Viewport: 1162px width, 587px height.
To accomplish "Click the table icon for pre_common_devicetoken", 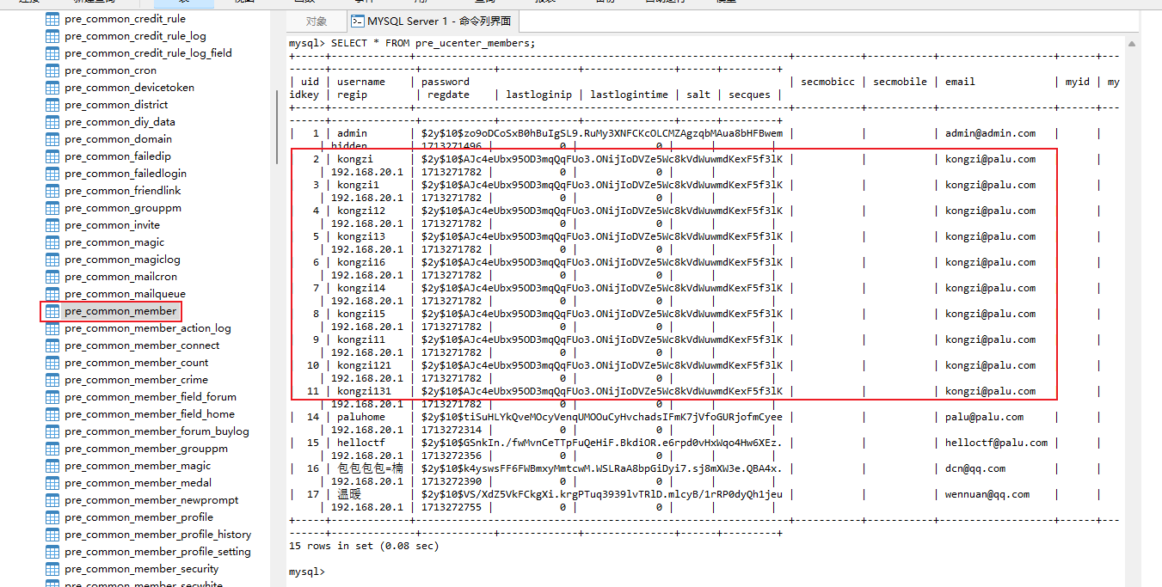I will [52, 88].
